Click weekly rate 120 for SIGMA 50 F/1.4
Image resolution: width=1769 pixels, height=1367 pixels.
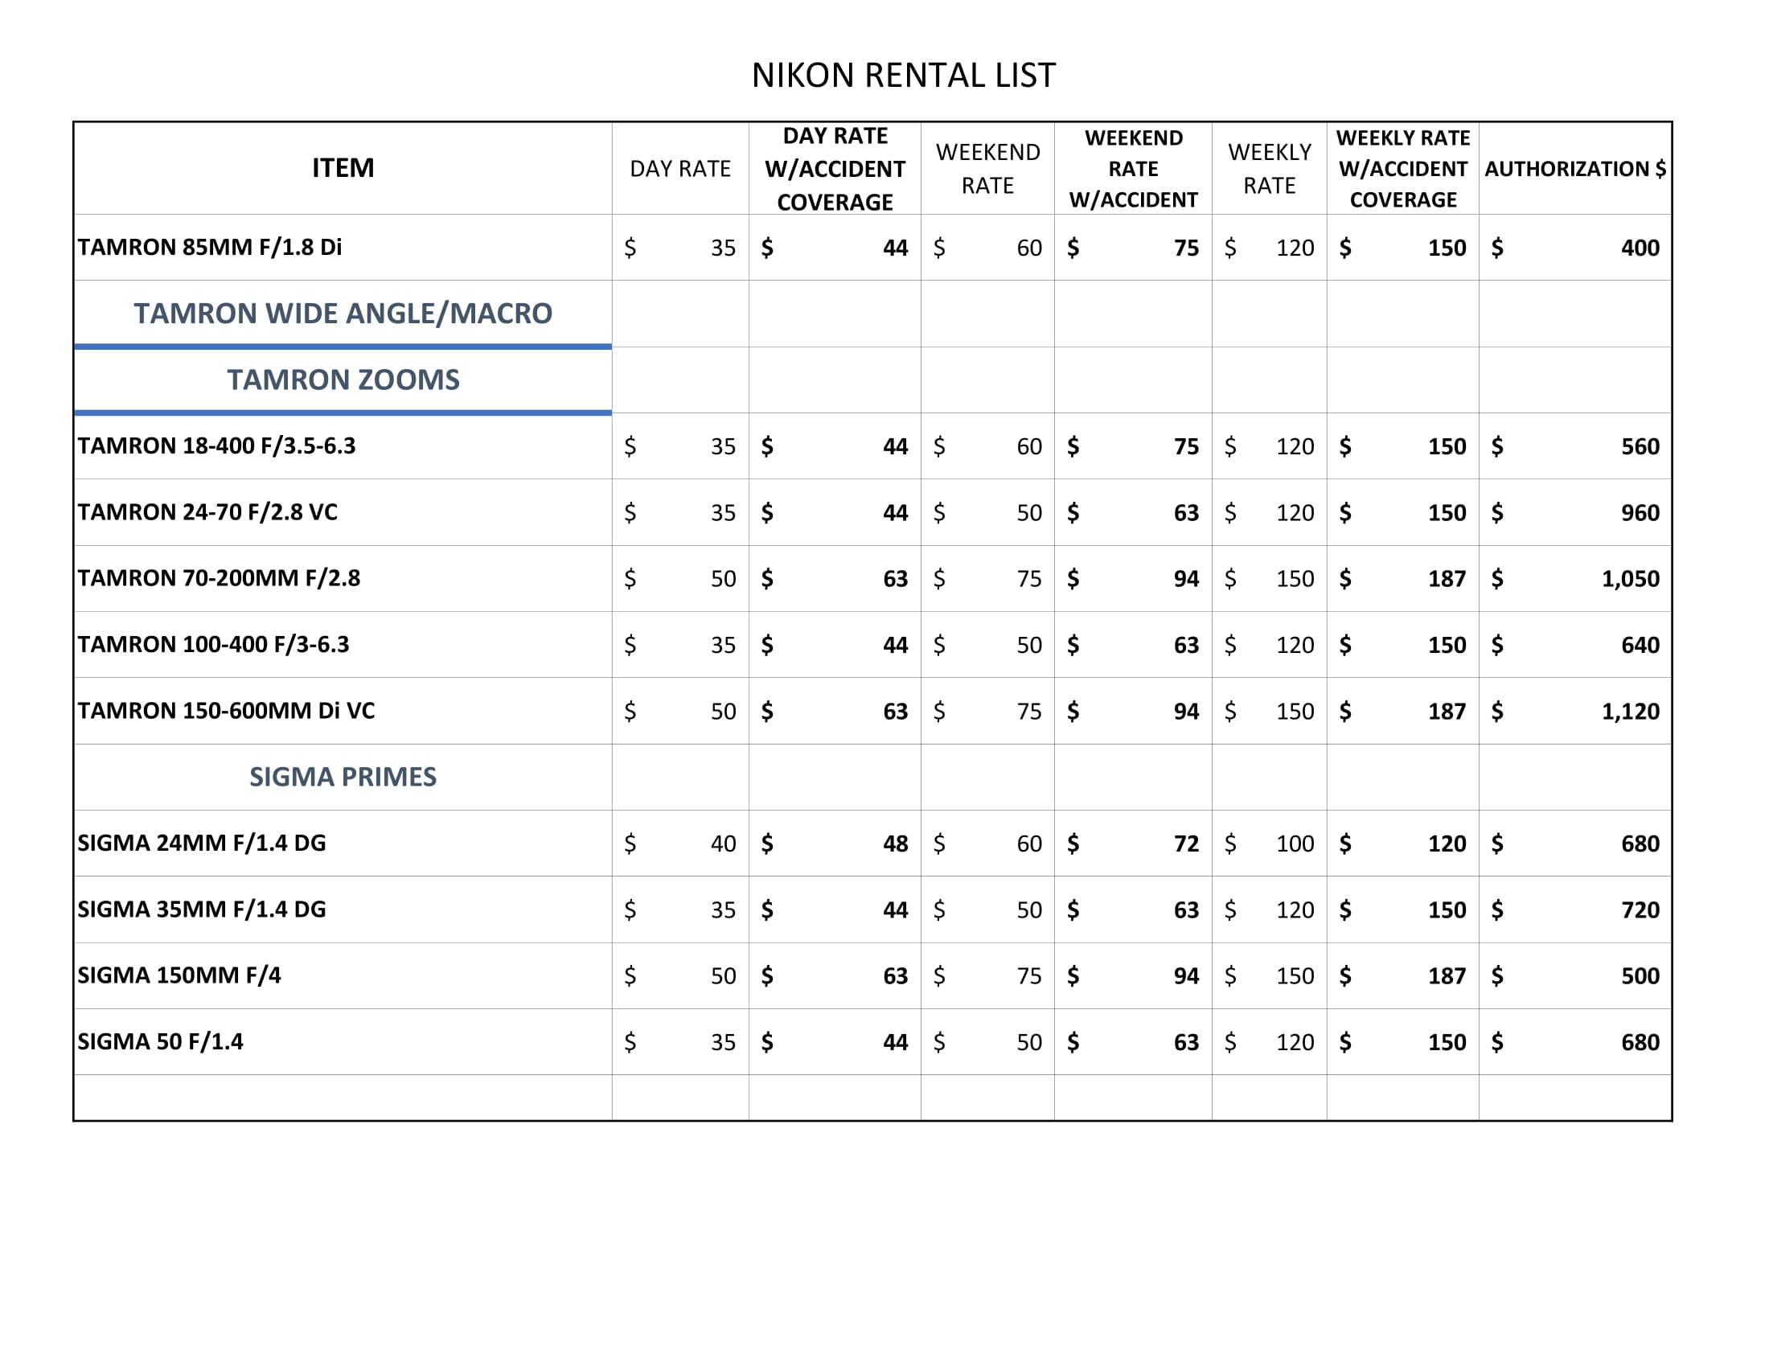(x=1295, y=1042)
